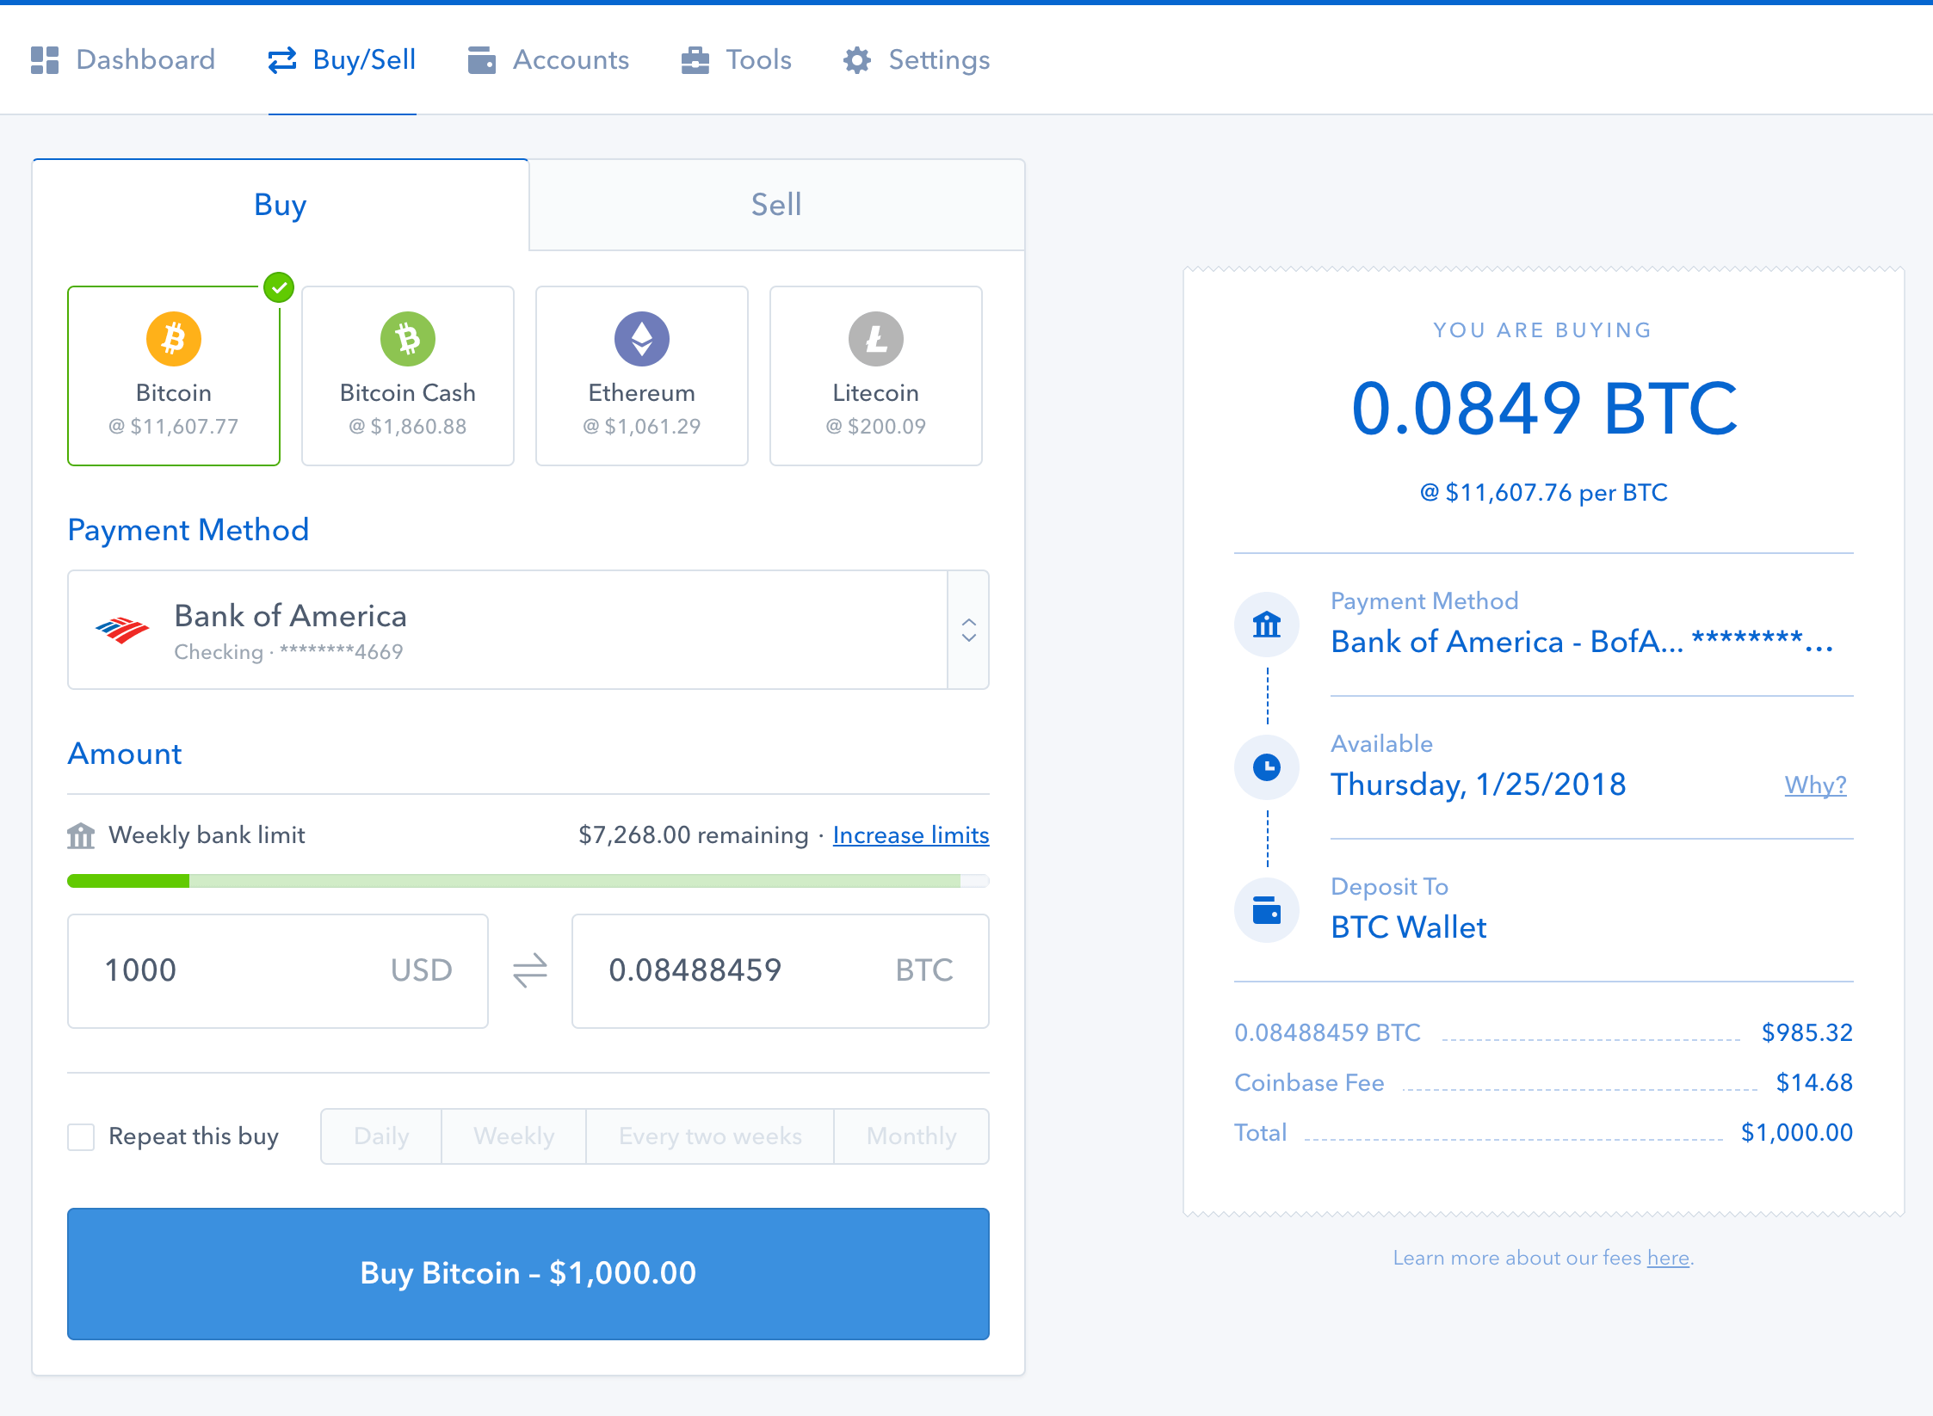Click the Tools briefcase icon
The image size is (1933, 1416).
pyautogui.click(x=695, y=60)
